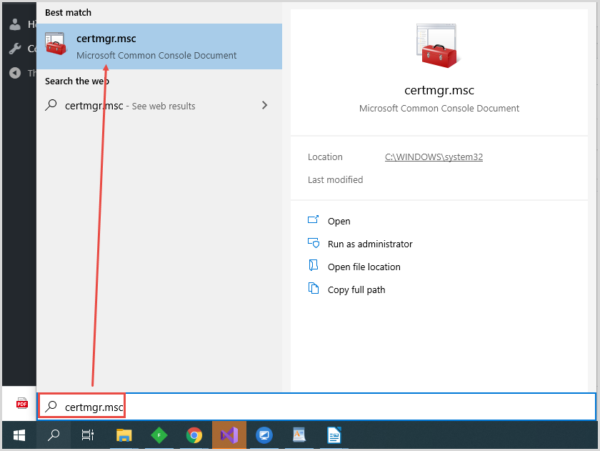Viewport: 600px width, 451px height.
Task: Click the Last modified label
Action: (x=335, y=180)
